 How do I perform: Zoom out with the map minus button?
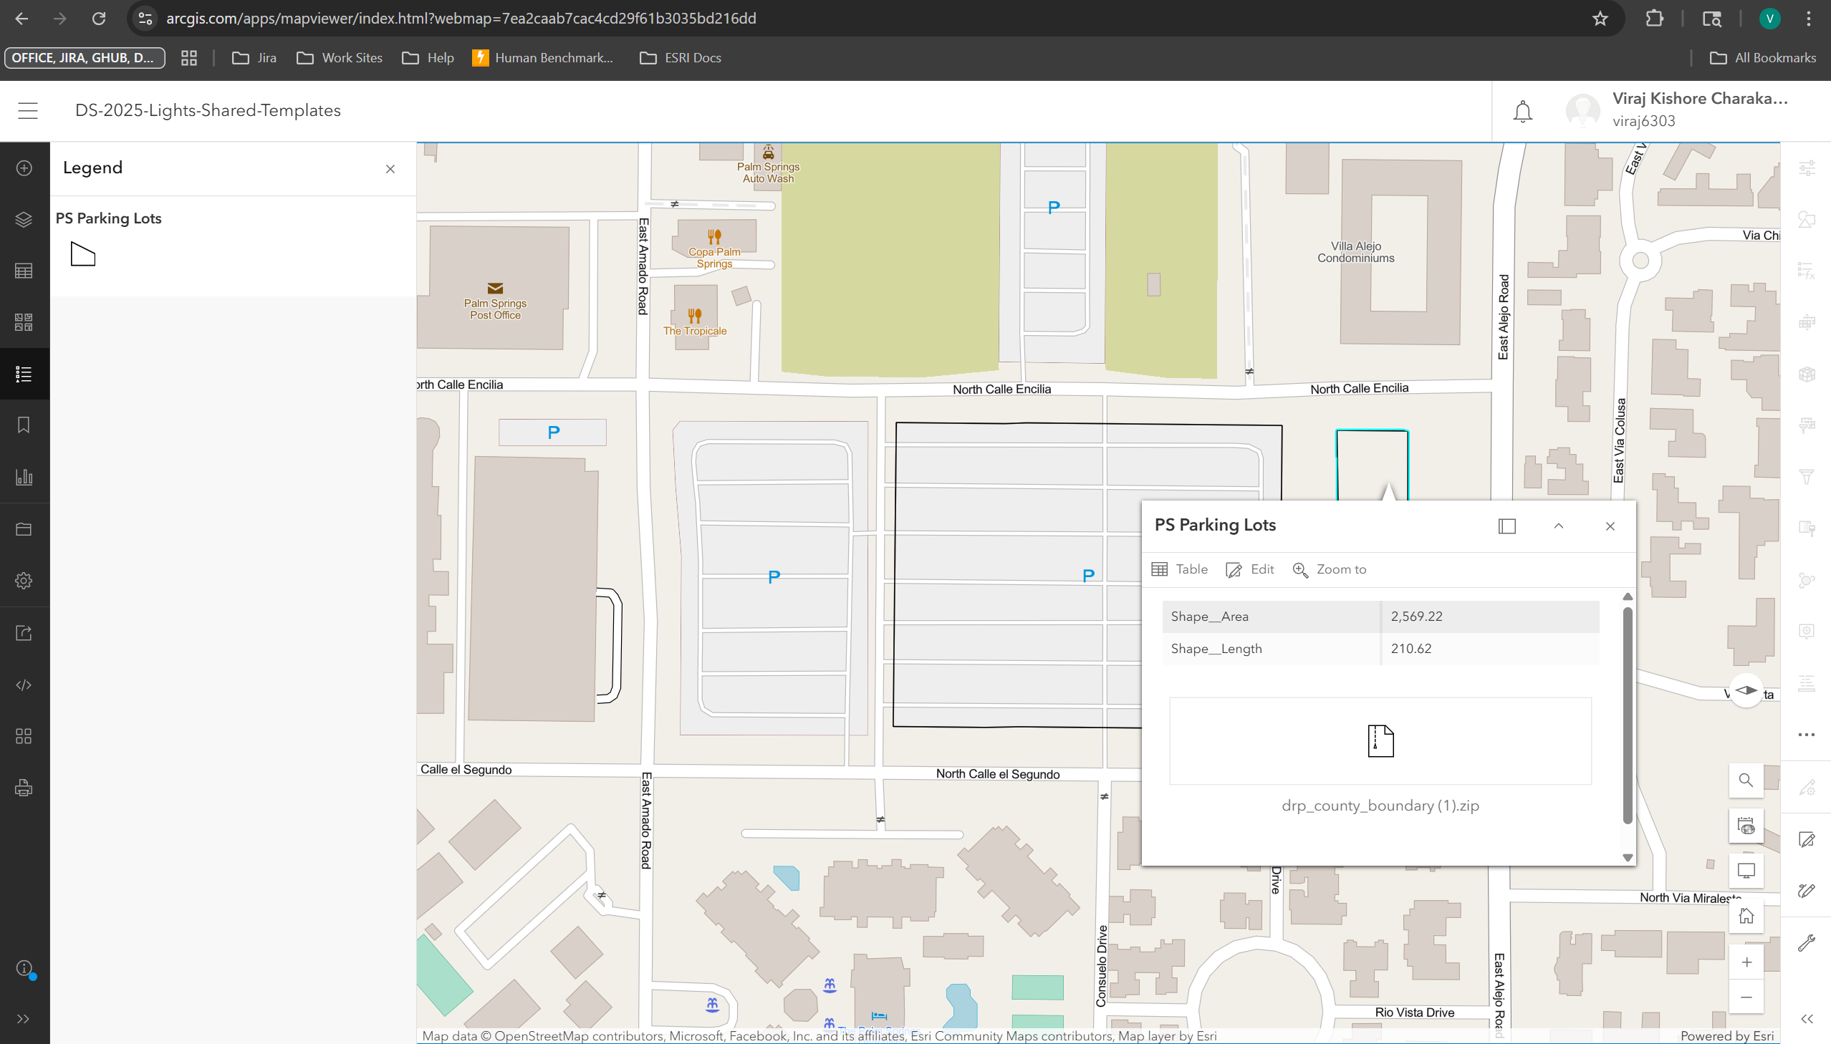tap(1746, 997)
